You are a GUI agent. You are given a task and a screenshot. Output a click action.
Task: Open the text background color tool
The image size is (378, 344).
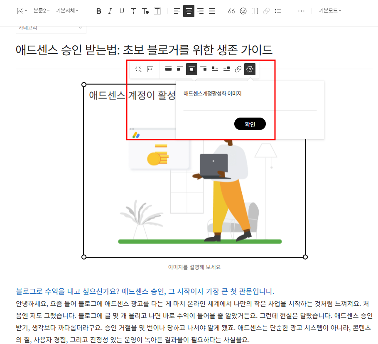157,11
